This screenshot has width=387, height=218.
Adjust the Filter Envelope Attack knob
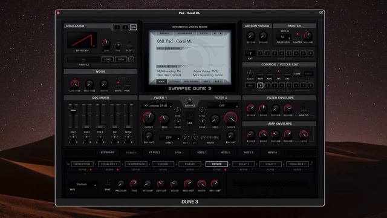[251, 108]
